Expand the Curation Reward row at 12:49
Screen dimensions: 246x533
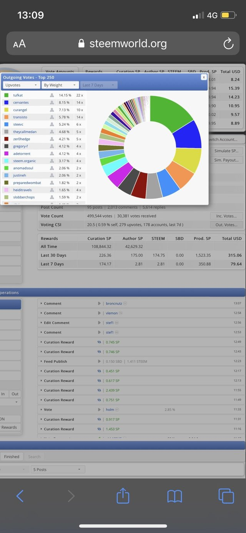point(42,342)
